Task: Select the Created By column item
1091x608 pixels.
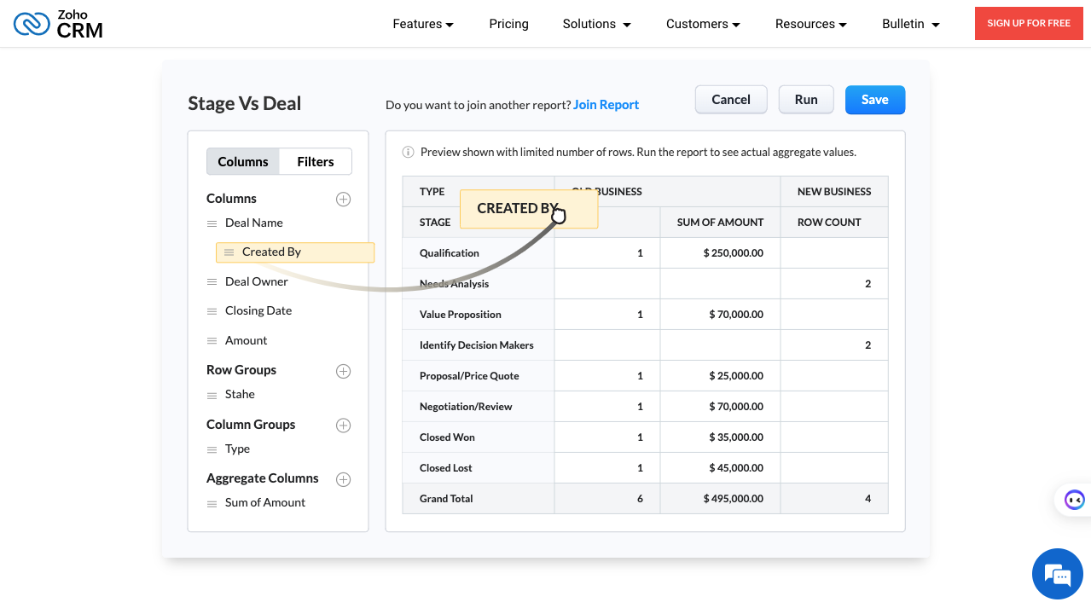Action: coord(295,252)
